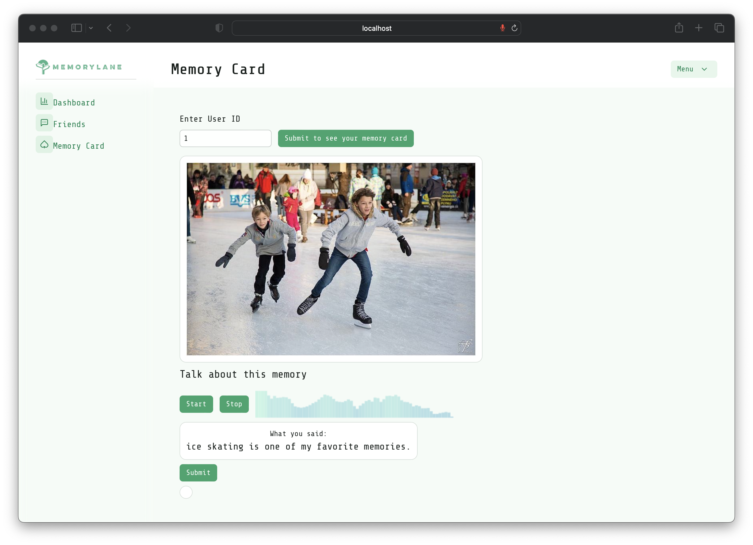The image size is (753, 545).
Task: Open the sidebar options chevron in Safari toolbar
Action: point(91,28)
